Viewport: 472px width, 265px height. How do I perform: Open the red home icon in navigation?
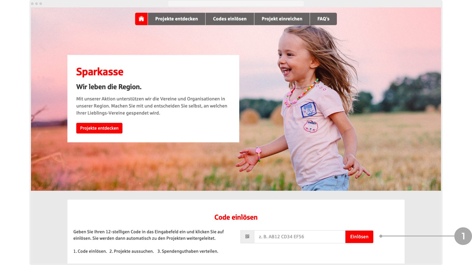click(141, 19)
